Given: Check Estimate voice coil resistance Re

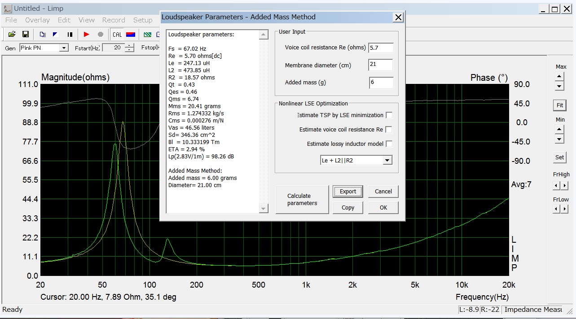Looking at the screenshot, I should pyautogui.click(x=389, y=130).
